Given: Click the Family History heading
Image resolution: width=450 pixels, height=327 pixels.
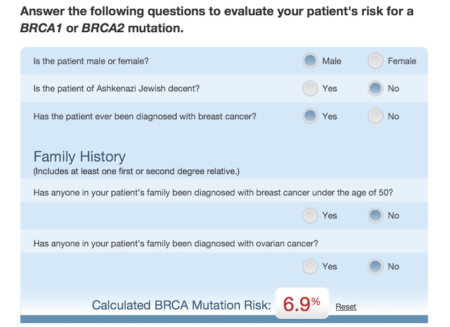Looking at the screenshot, I should 80,157.
